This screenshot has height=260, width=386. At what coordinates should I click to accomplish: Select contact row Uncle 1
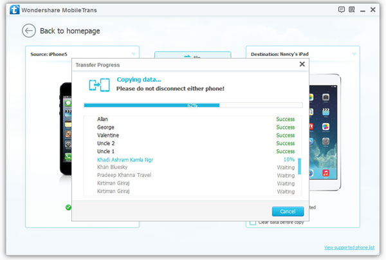point(192,151)
